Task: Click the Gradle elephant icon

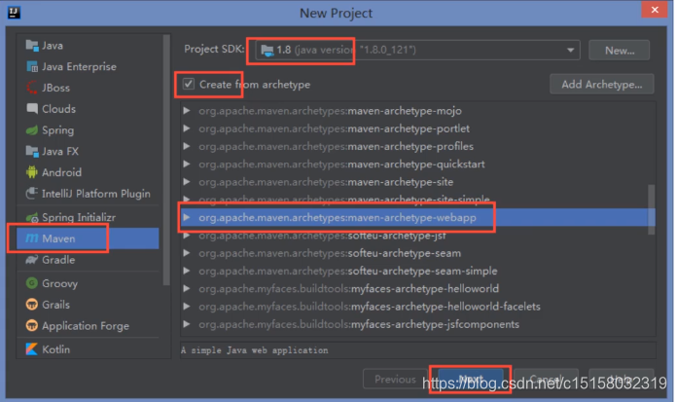Action: 32,260
